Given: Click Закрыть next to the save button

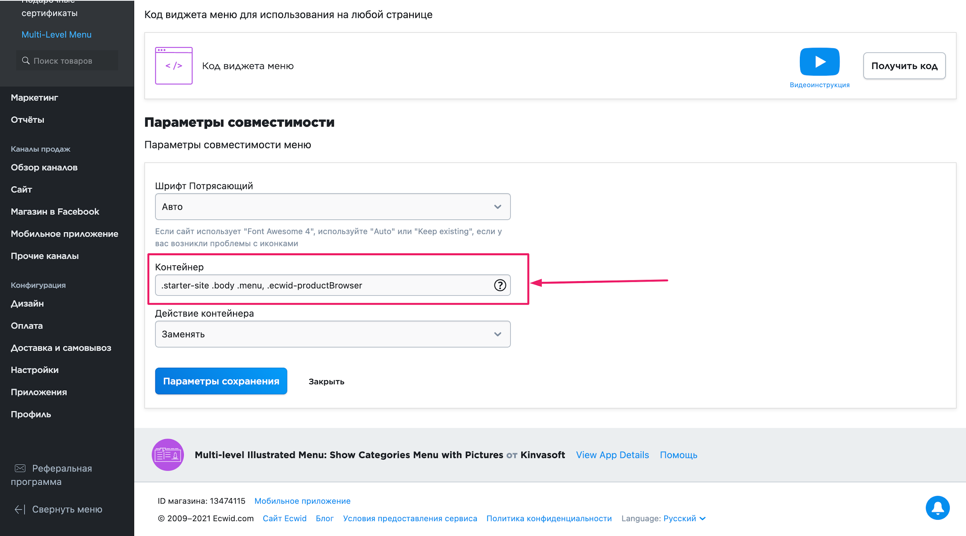Looking at the screenshot, I should pos(326,382).
